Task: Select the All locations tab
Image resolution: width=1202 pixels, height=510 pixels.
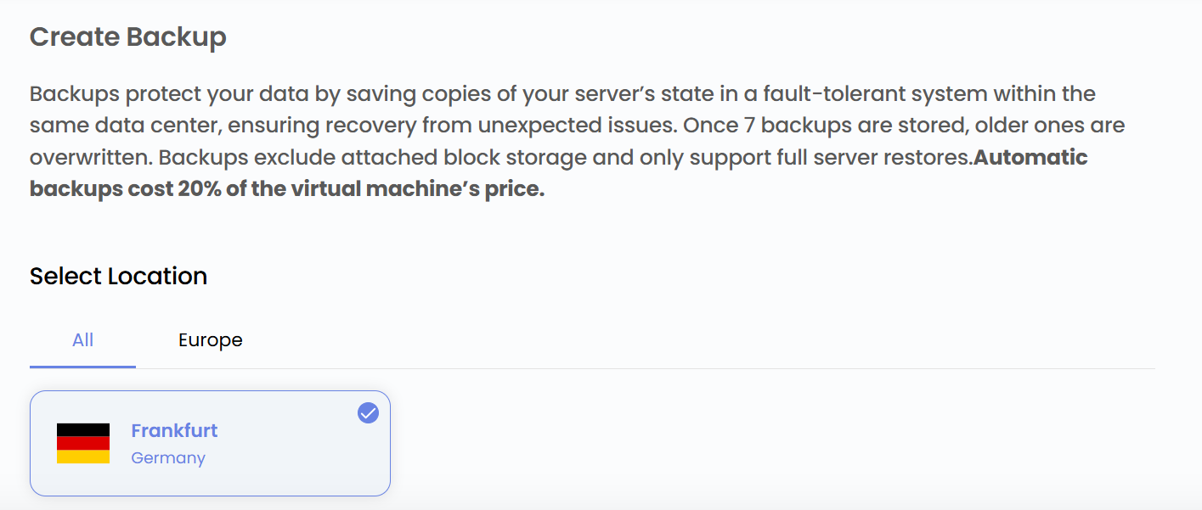Action: (82, 340)
